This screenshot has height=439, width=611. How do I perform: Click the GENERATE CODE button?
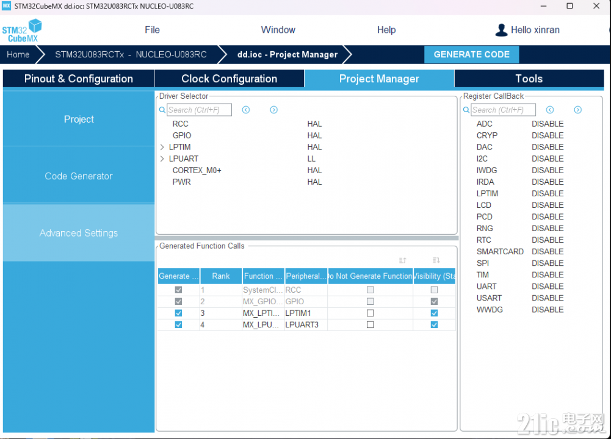(471, 54)
